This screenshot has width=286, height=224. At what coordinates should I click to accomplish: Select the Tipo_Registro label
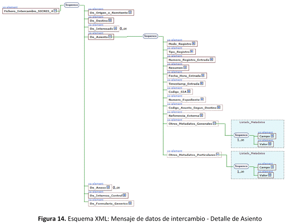[179, 52]
